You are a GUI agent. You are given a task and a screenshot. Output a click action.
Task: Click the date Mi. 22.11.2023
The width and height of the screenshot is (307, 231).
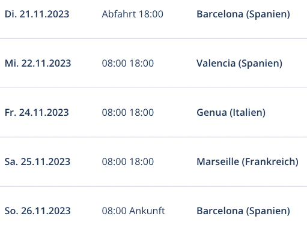tap(38, 64)
